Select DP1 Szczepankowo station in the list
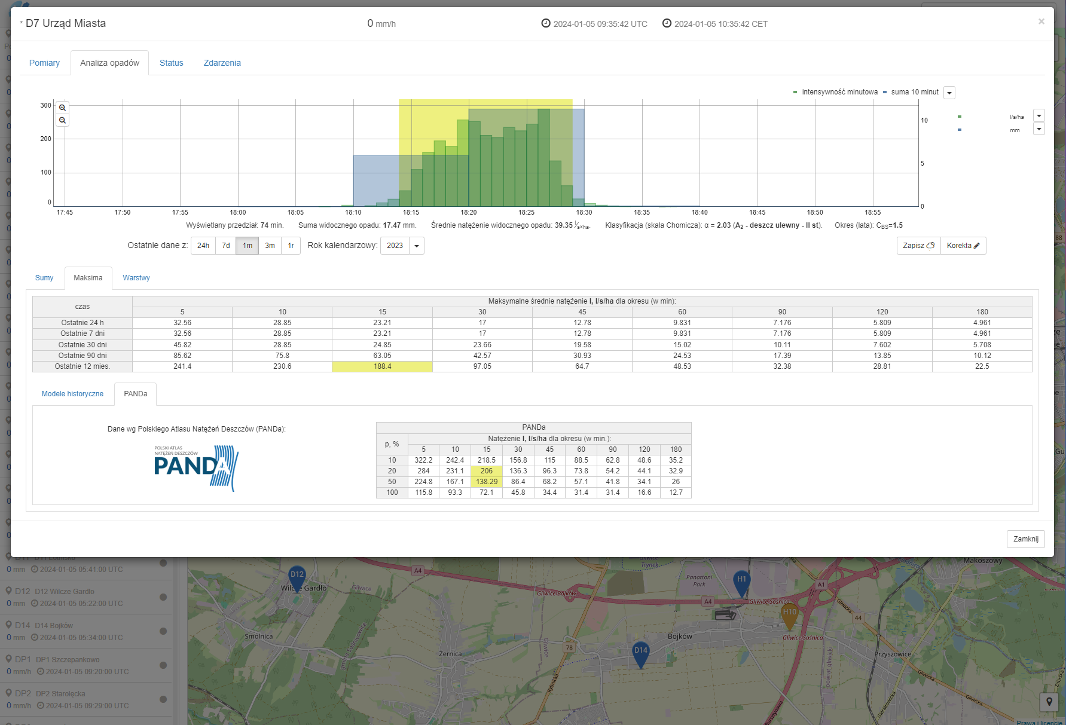Image resolution: width=1066 pixels, height=725 pixels. pyautogui.click(x=68, y=660)
